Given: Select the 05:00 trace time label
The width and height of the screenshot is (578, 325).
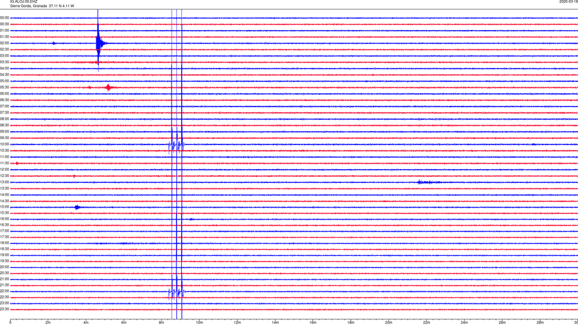Looking at the screenshot, I should [4, 81].
